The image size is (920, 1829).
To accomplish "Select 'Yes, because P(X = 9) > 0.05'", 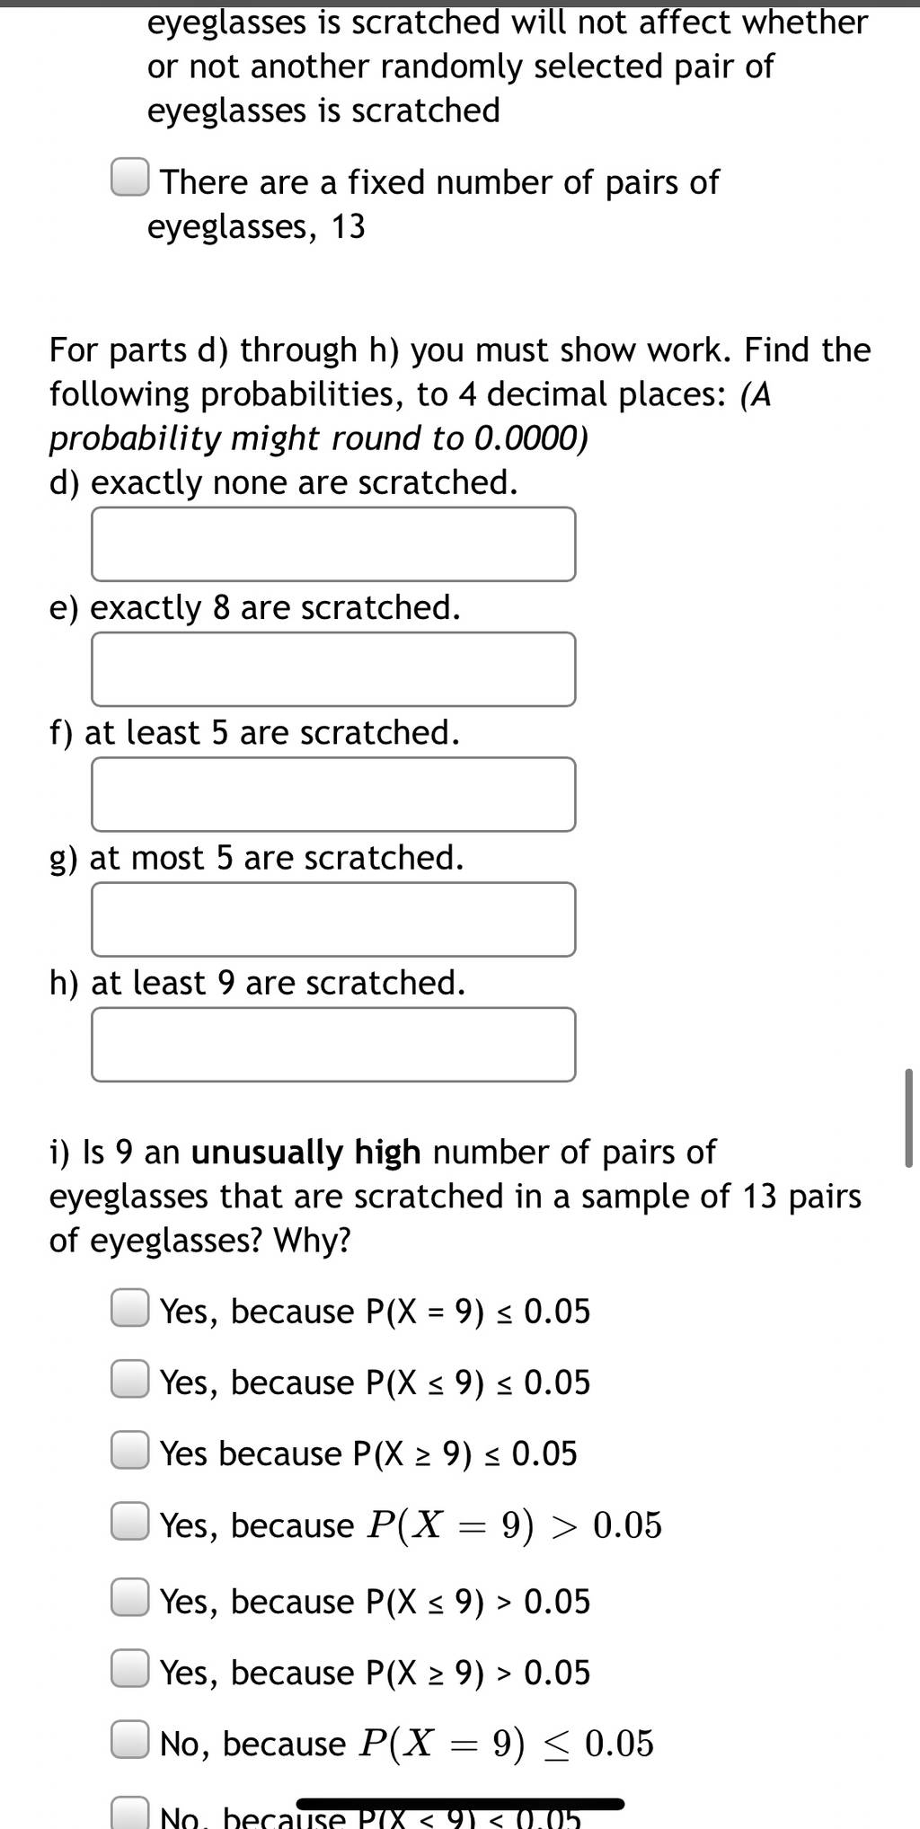I will (130, 1521).
